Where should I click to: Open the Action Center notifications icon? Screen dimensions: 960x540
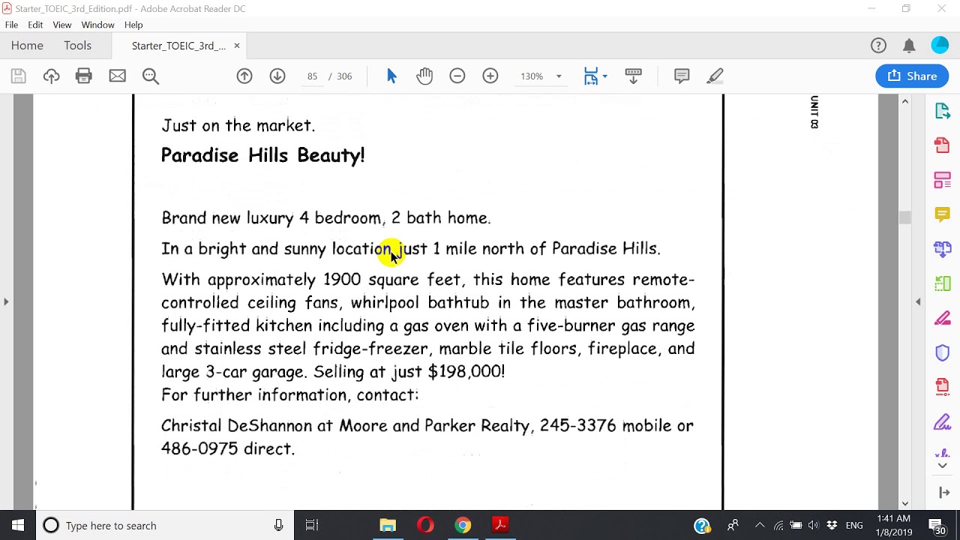[936, 526]
